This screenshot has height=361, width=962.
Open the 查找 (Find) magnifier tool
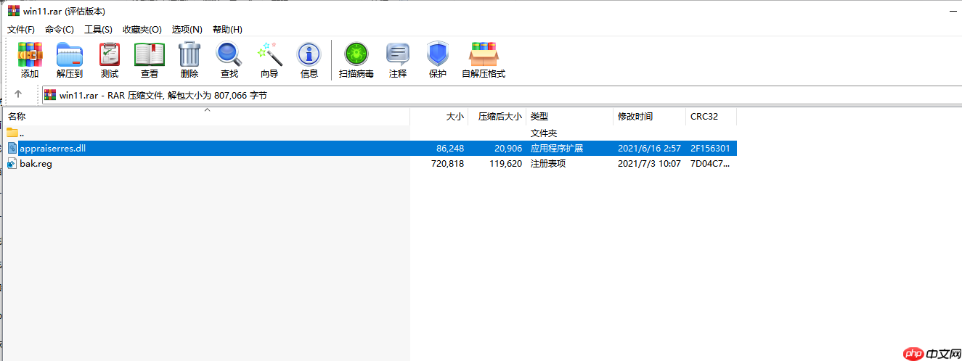[229, 54]
